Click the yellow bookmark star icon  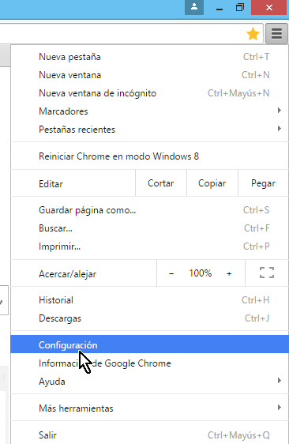tap(253, 34)
